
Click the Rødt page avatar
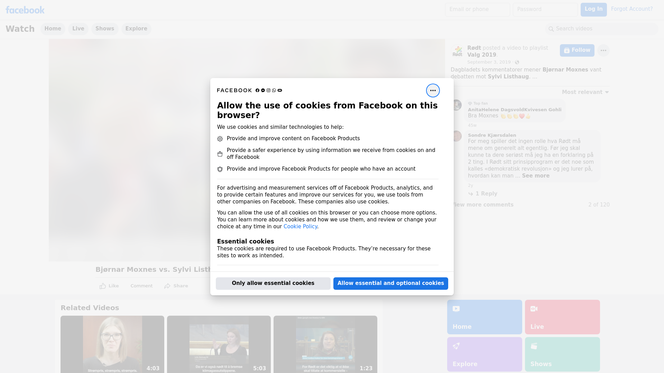[x=458, y=51]
